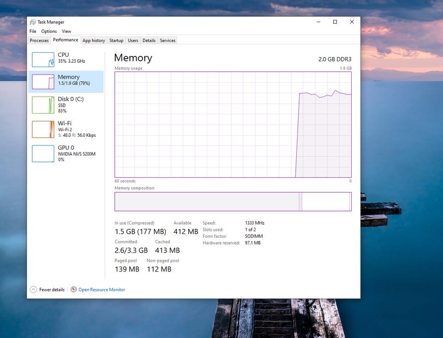This screenshot has height=338, width=443.
Task: Open the File menu
Action: coord(33,31)
